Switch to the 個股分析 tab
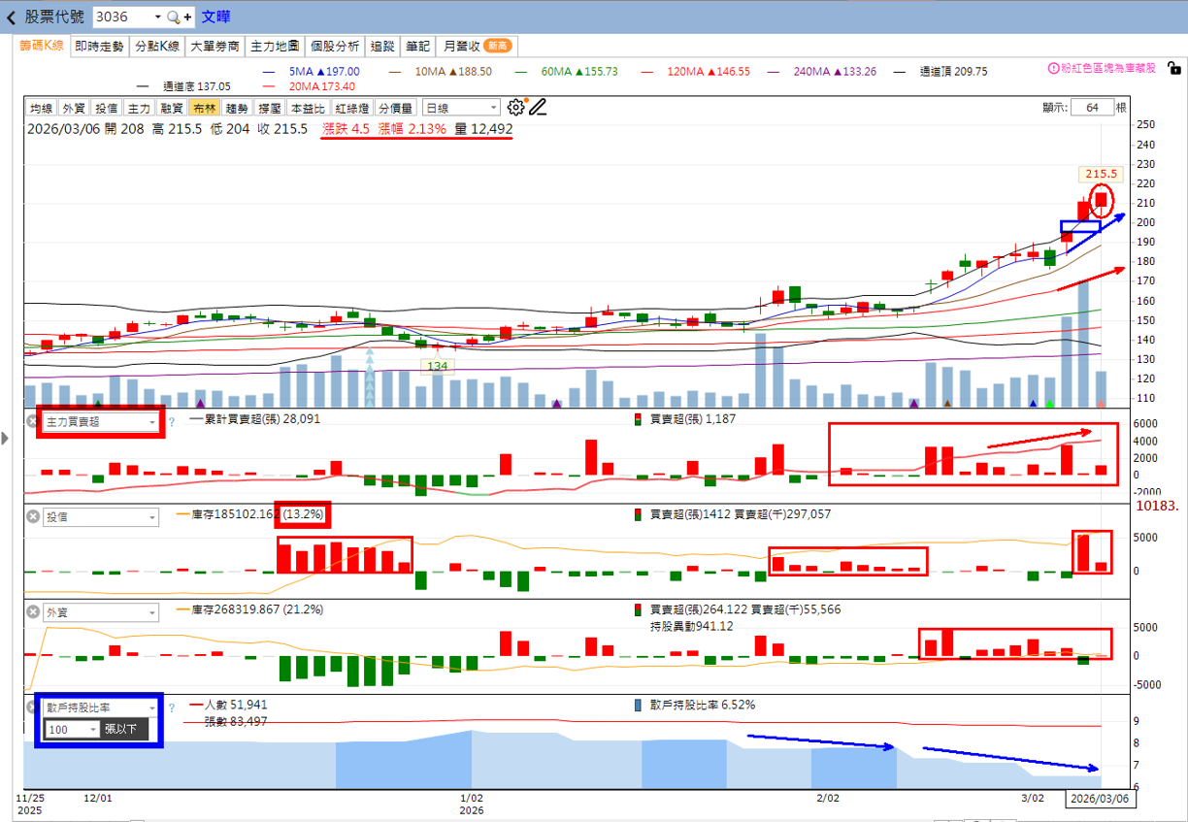The width and height of the screenshot is (1188, 822). click(x=335, y=46)
